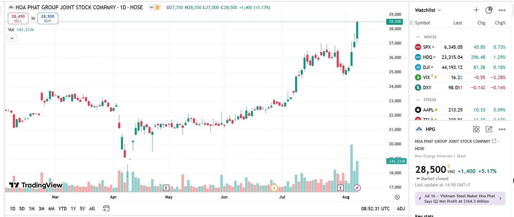
Task: Collapse the INDICES section
Action: pos(418,37)
